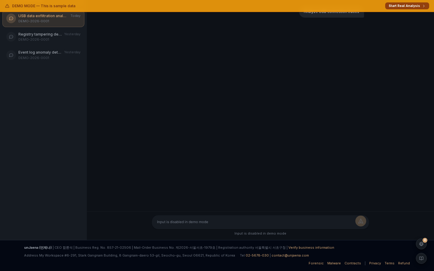
Task: Click the 02-5678-030 phone link
Action: [x=257, y=255]
